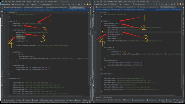The height and width of the screenshot is (104, 185).
Task: Open Services panel in the left window
Action: [x=77, y=100]
